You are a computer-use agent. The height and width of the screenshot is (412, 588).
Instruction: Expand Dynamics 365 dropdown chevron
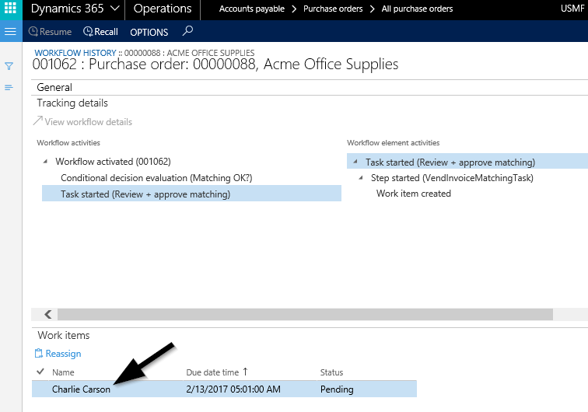click(x=114, y=9)
